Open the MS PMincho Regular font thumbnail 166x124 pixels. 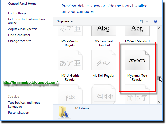point(70,31)
